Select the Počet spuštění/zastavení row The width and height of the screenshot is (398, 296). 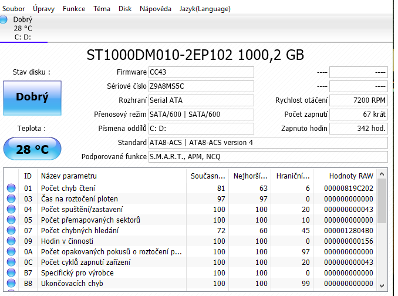pyautogui.click(x=190, y=210)
